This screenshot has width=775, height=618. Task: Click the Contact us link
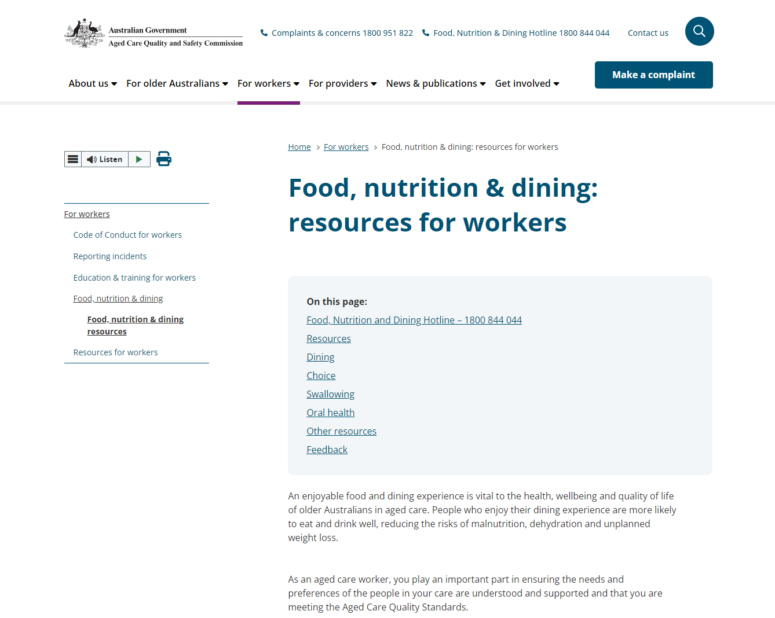click(648, 33)
